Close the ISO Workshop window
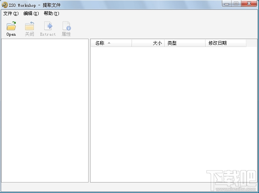 pyautogui.click(x=249, y=3)
